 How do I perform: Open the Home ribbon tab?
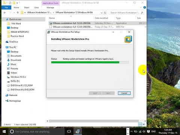[16, 7]
